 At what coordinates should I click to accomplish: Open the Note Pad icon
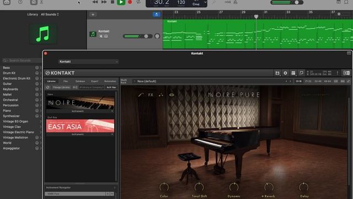tap(338, 2)
